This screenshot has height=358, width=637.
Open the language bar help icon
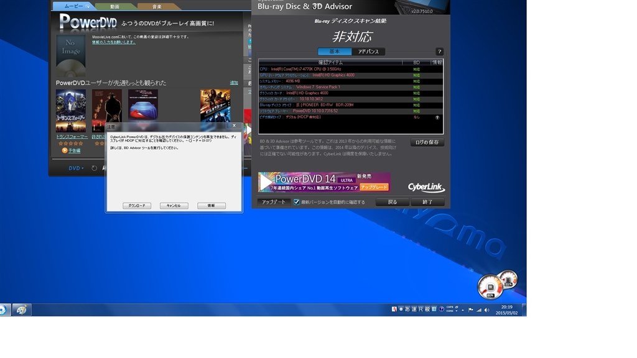point(442,310)
